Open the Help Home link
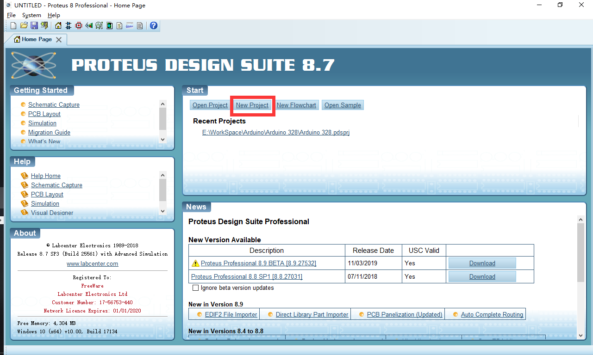593x355 pixels. pos(46,176)
